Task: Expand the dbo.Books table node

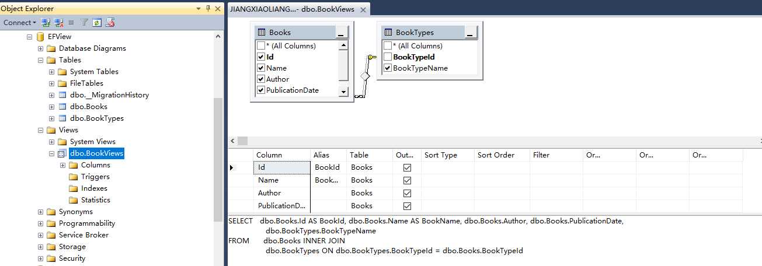Action: tap(51, 107)
